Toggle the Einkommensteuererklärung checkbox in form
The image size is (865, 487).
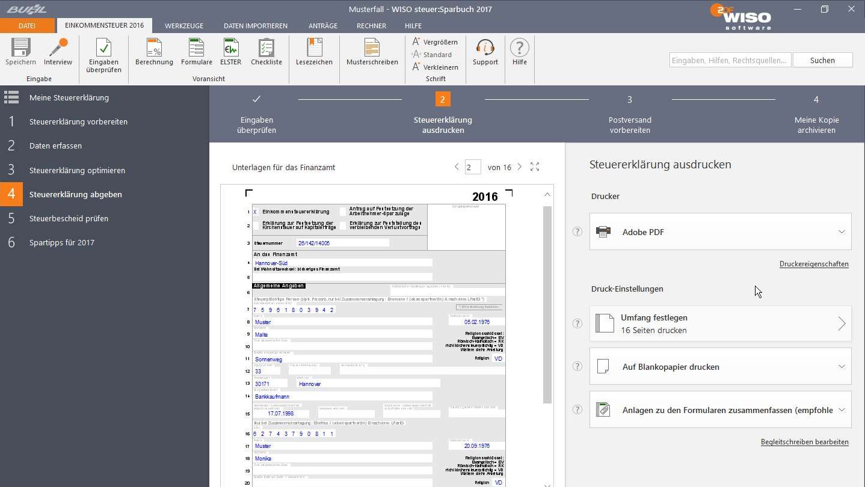(x=255, y=212)
